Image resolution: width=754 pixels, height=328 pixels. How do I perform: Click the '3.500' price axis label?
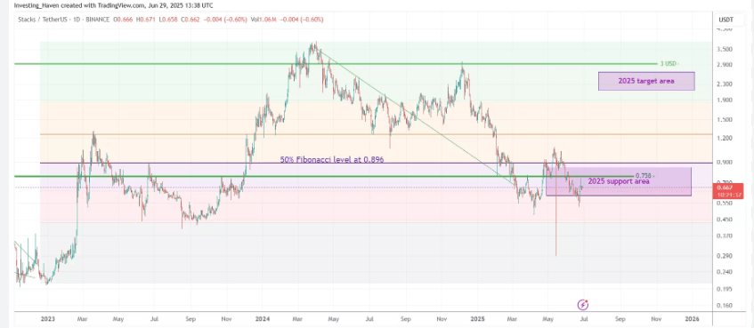pyautogui.click(x=725, y=49)
